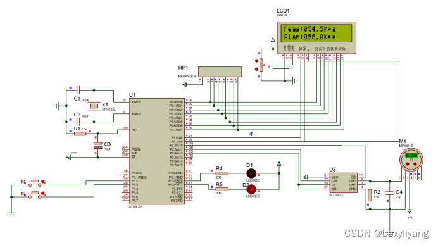Select capacitor C1 symbol
Screen dimensions: 438x245
(x=78, y=90)
